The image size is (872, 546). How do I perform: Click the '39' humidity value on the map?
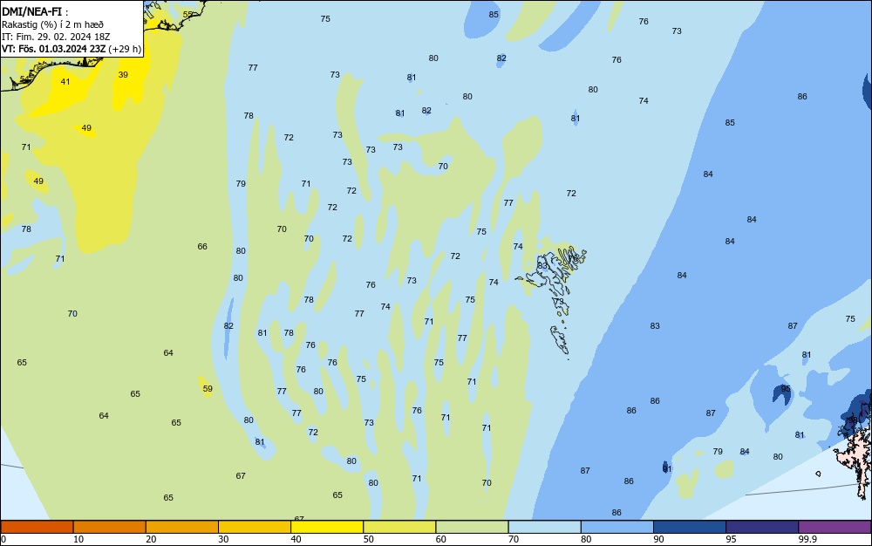point(123,74)
